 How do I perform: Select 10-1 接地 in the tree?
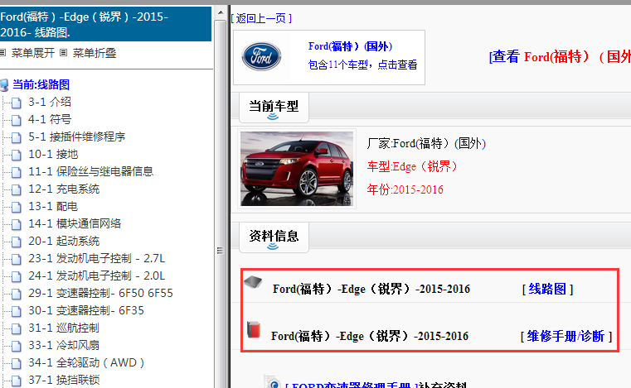click(x=53, y=154)
